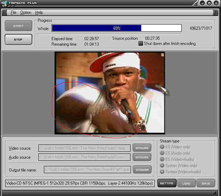The height and width of the screenshot is (196, 221).
Task: Click the grip icon at menu bar's right end
Action: (x=216, y=12)
